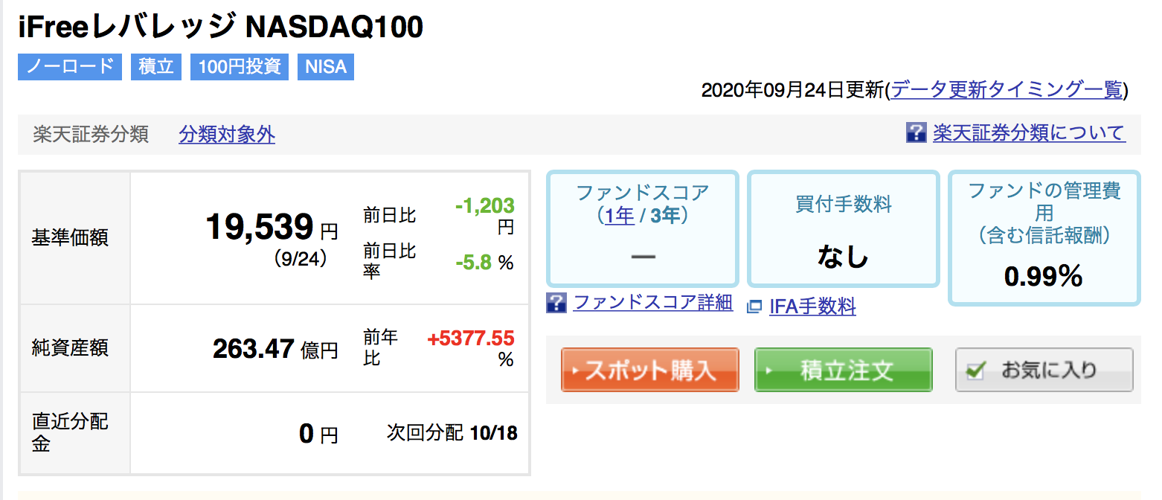Click the NISA tag

(x=326, y=66)
